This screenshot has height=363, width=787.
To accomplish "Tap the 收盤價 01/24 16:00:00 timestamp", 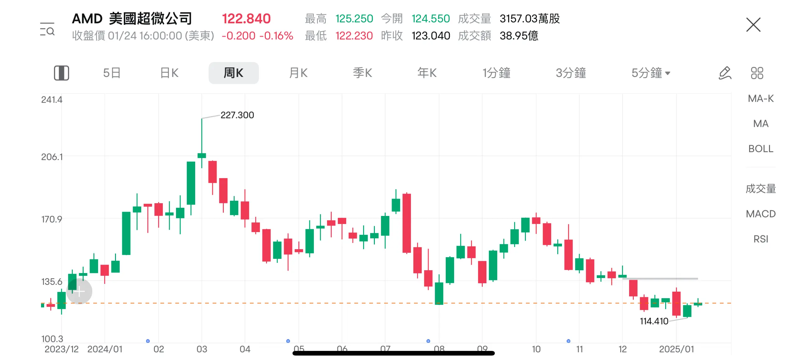I will 143,36.
